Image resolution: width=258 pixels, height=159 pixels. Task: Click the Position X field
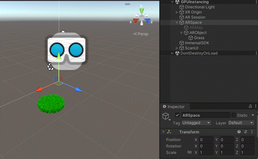(206, 140)
